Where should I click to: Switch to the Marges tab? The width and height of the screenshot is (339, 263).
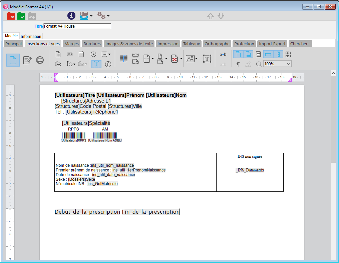[x=71, y=44]
